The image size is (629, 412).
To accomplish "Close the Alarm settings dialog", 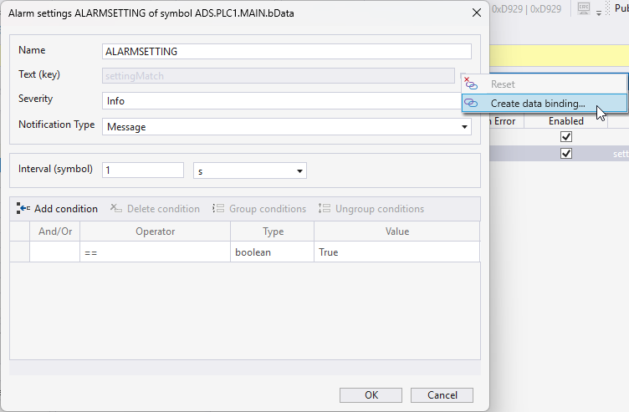I will point(477,13).
